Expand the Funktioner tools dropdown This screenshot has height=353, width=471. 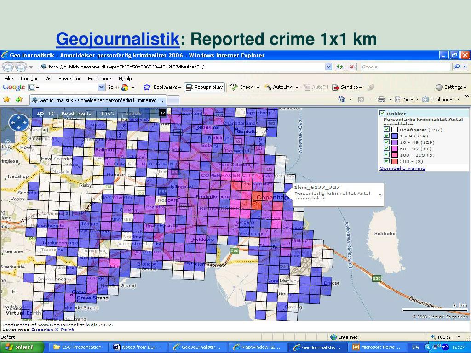coord(459,99)
